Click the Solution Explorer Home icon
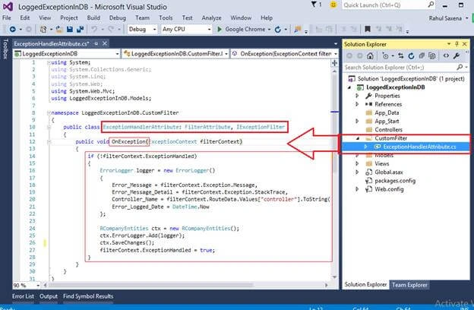This screenshot has height=310, width=474. point(370,56)
